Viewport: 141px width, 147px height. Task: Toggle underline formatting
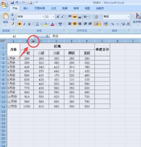tap(29, 24)
